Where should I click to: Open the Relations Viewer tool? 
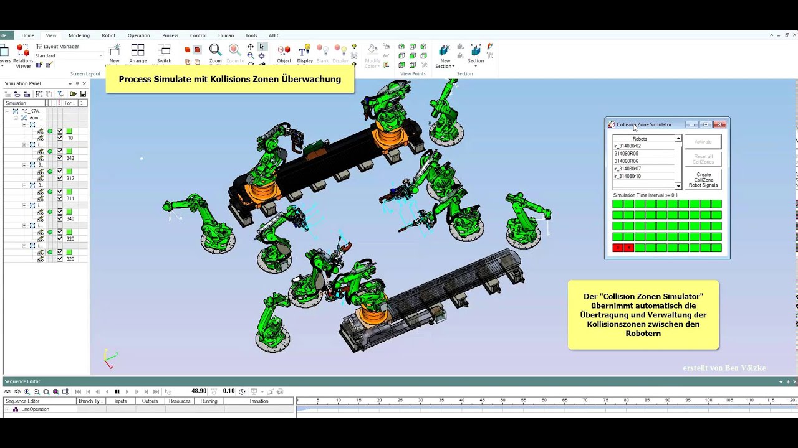point(23,55)
